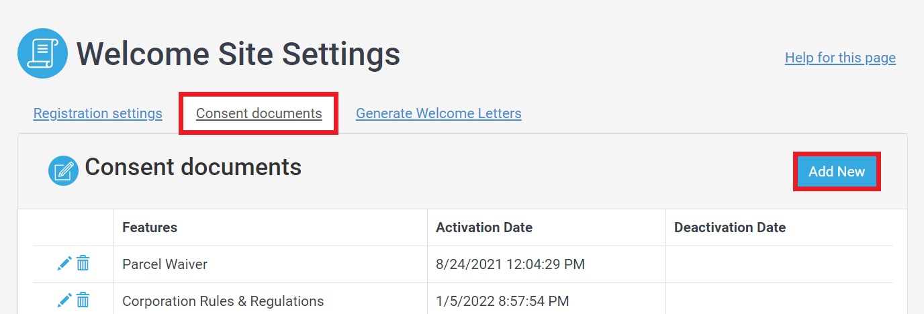This screenshot has height=314, width=924.
Task: Click the Consent documents section heading
Action: coord(193,167)
